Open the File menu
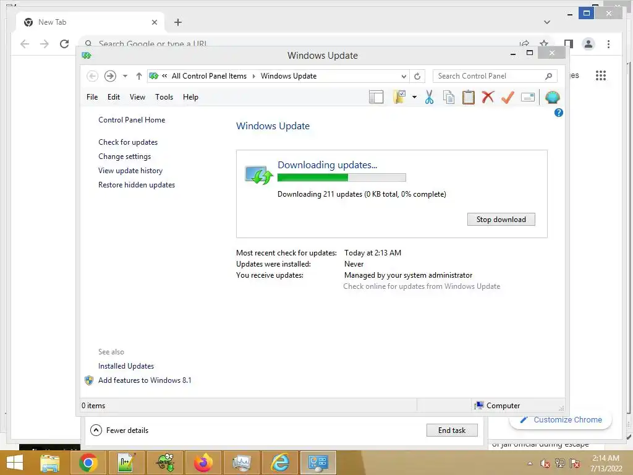The height and width of the screenshot is (475, 633). point(92,97)
